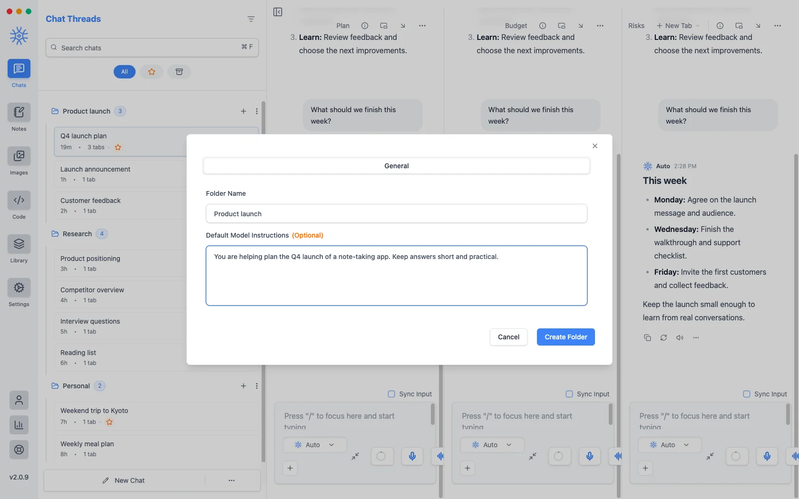Select the General tab in dialog
The height and width of the screenshot is (499, 799).
(x=397, y=166)
